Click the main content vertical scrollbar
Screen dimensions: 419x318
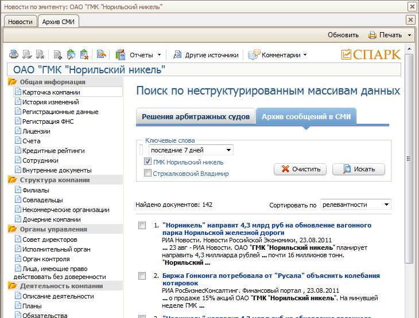click(409, 172)
